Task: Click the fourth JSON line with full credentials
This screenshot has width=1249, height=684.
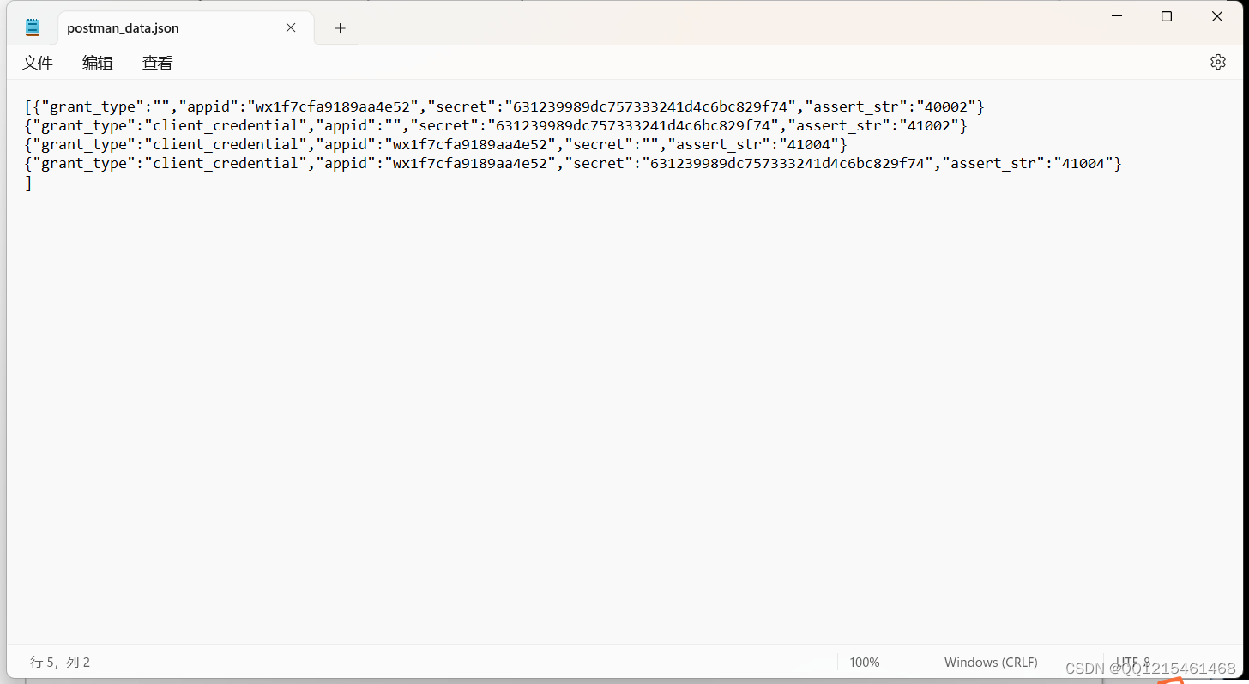Action: click(x=573, y=164)
